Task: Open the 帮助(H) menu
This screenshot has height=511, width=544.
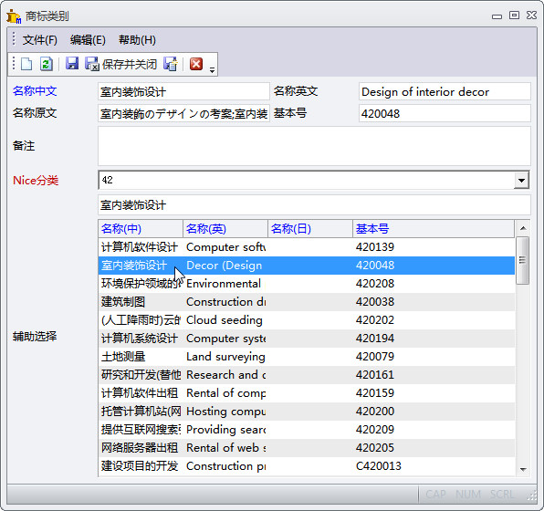Action: pos(137,40)
